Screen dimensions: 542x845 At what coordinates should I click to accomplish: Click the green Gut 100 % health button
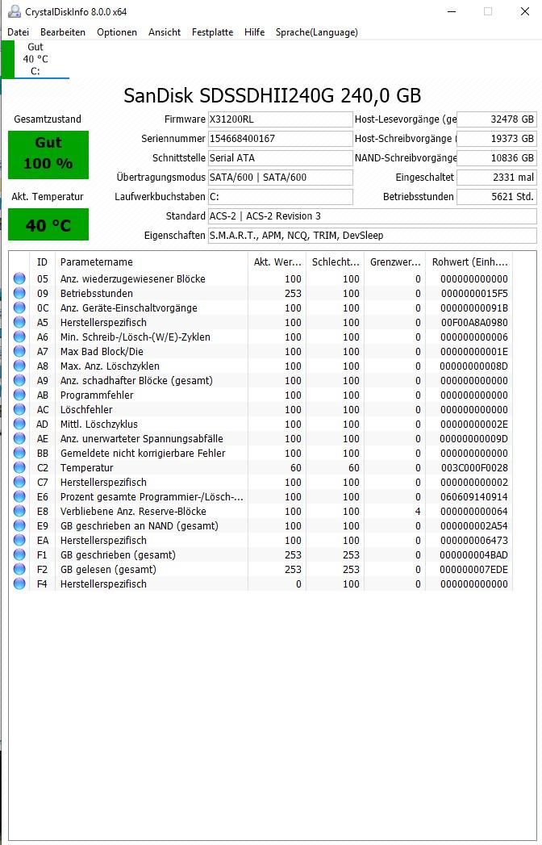pos(48,155)
